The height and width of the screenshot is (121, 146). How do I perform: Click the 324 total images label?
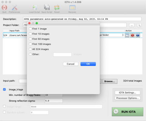click(x=132, y=81)
